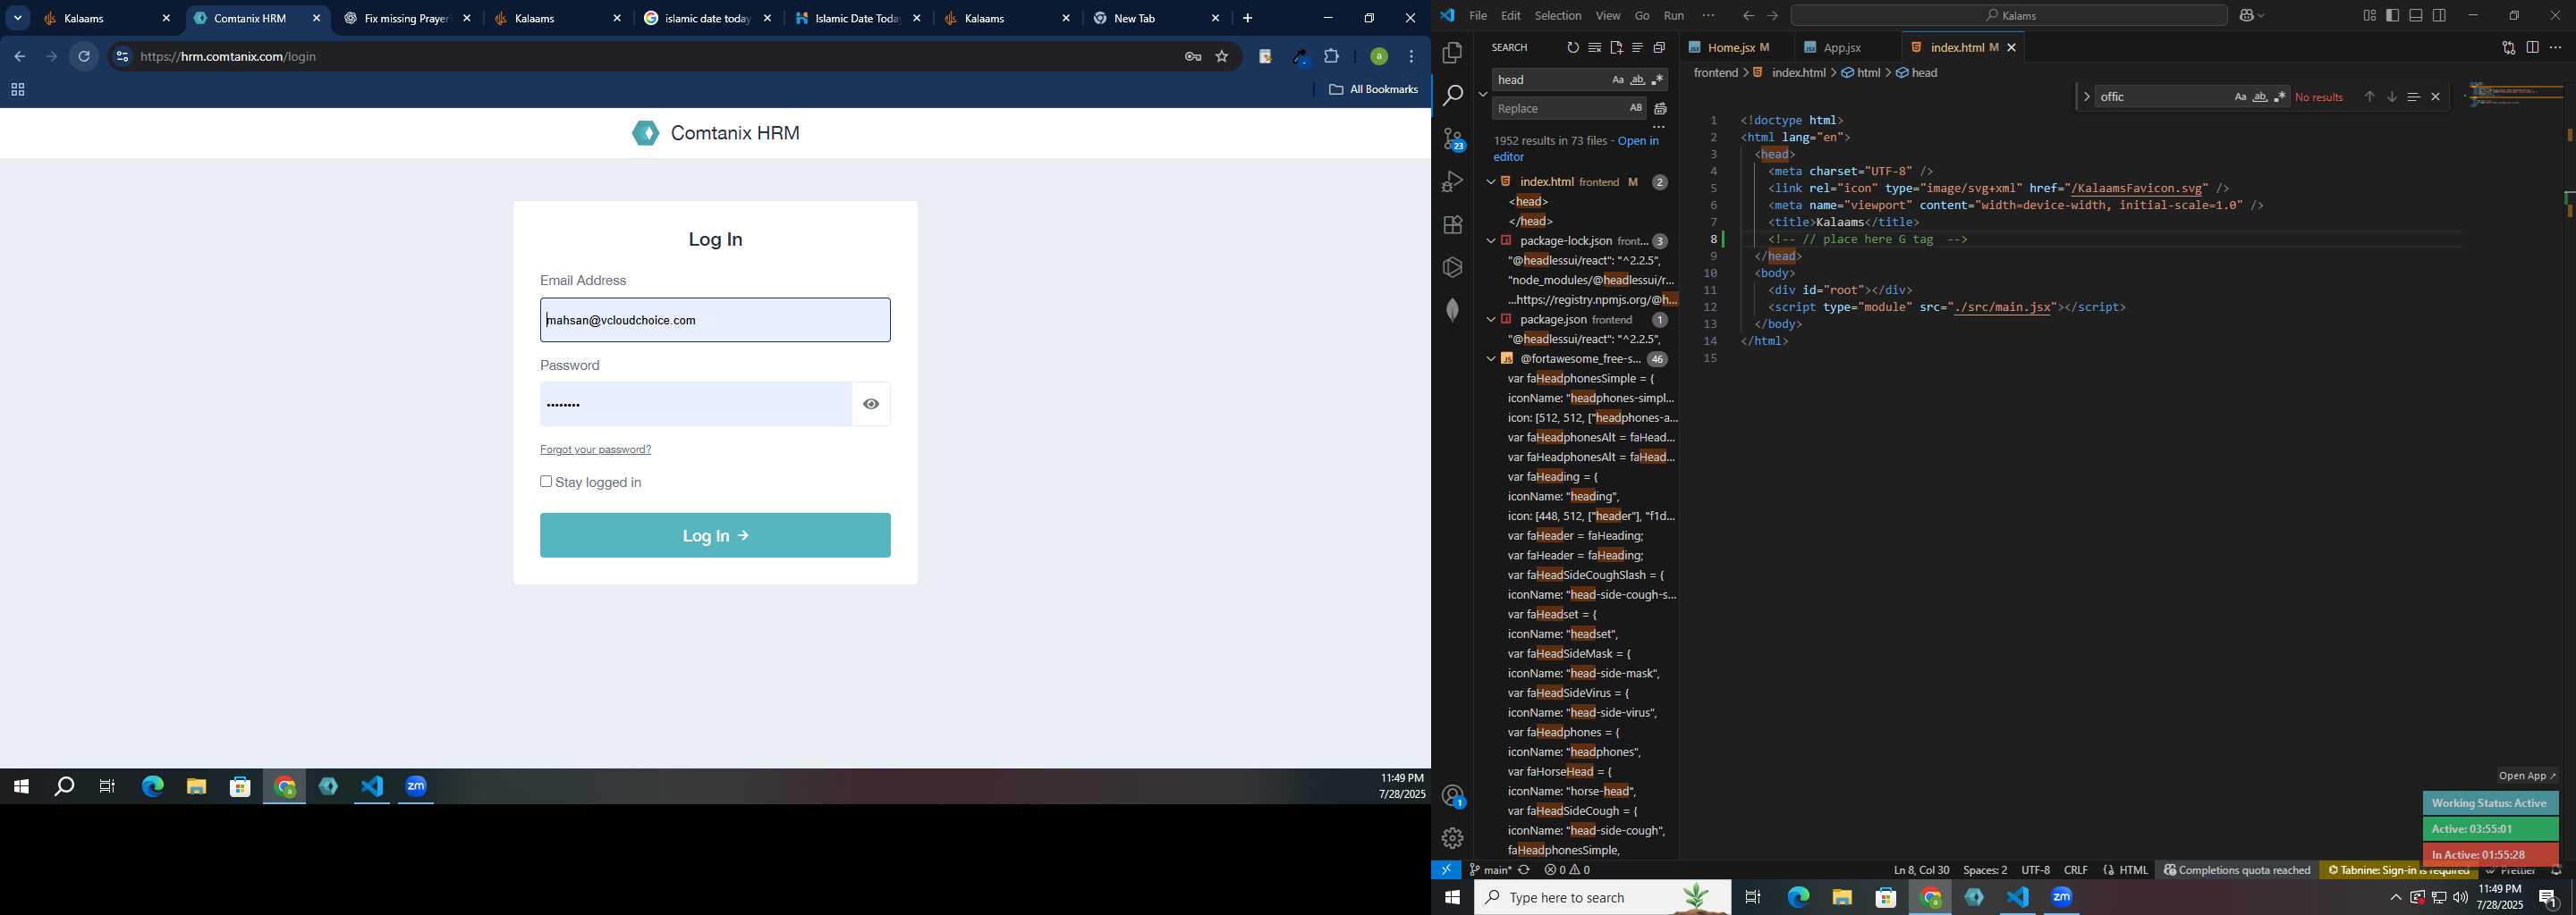Go to next match in find widget
This screenshot has width=2576, height=915.
pos(2391,97)
